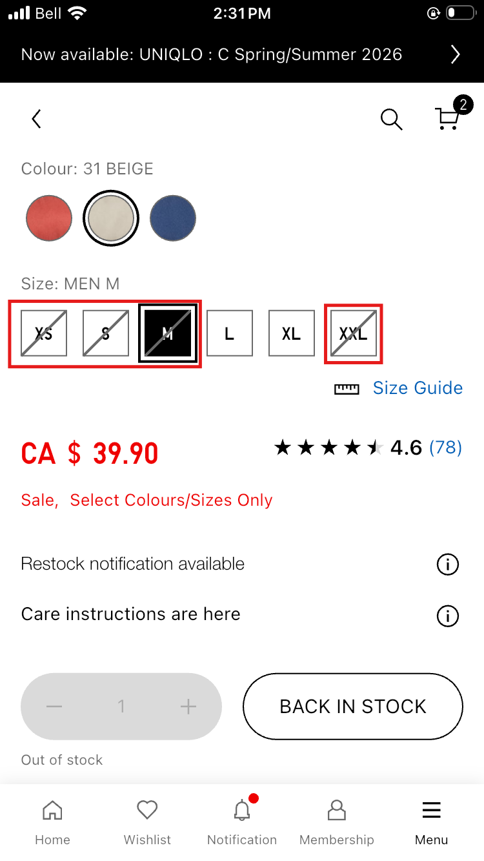Tap the info icon beside Restock notification

[x=447, y=565]
